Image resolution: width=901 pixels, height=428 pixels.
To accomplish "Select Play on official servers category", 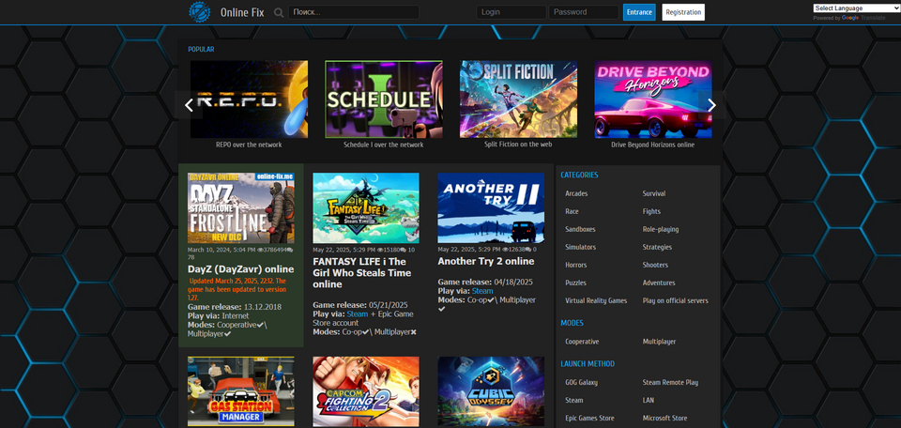I will [x=675, y=300].
